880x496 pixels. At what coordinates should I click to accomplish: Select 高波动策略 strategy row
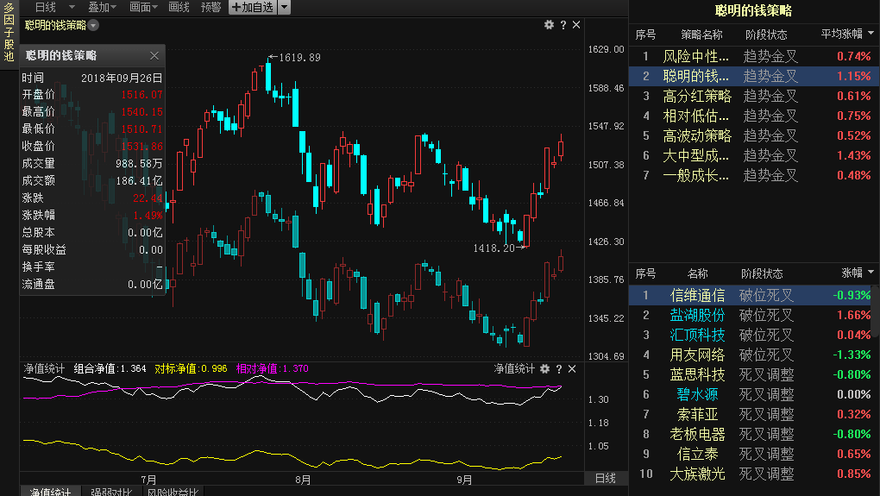pos(754,135)
